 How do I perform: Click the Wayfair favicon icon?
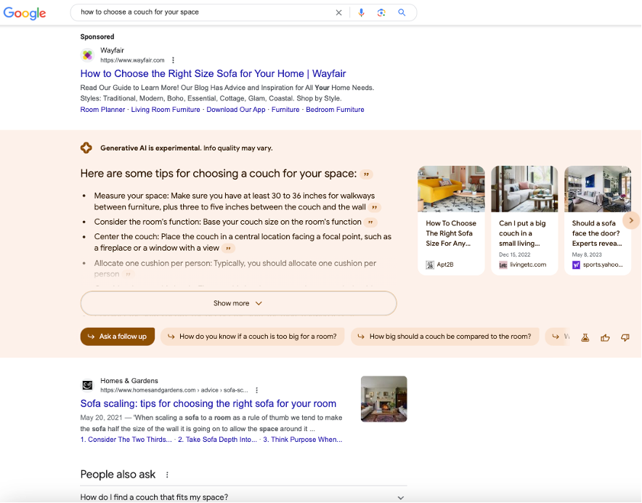(x=87, y=55)
